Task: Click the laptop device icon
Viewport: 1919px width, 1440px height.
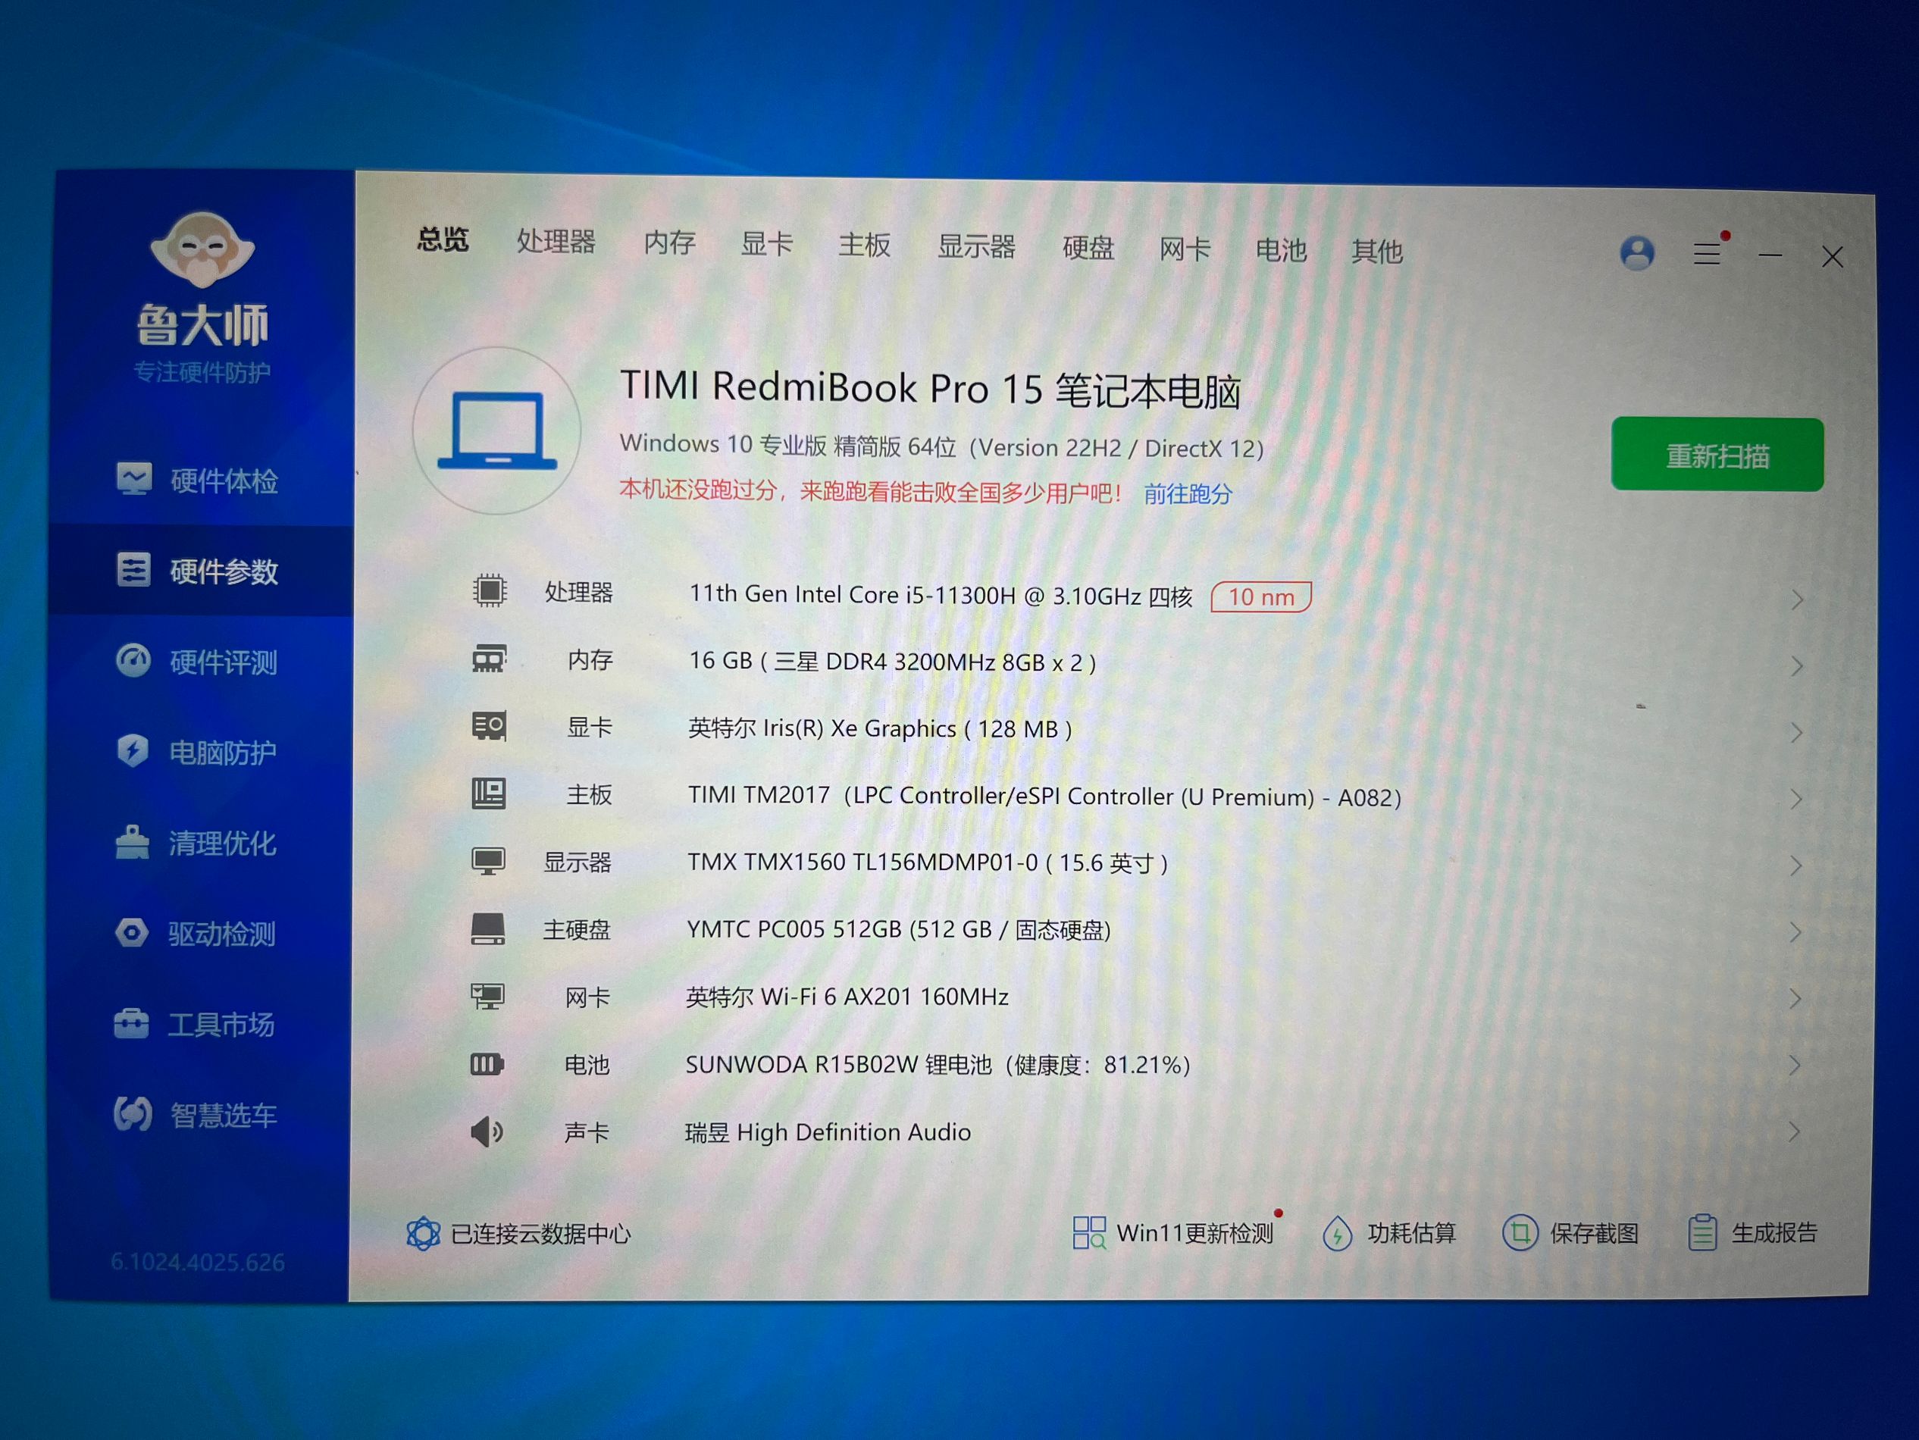Action: 497,431
